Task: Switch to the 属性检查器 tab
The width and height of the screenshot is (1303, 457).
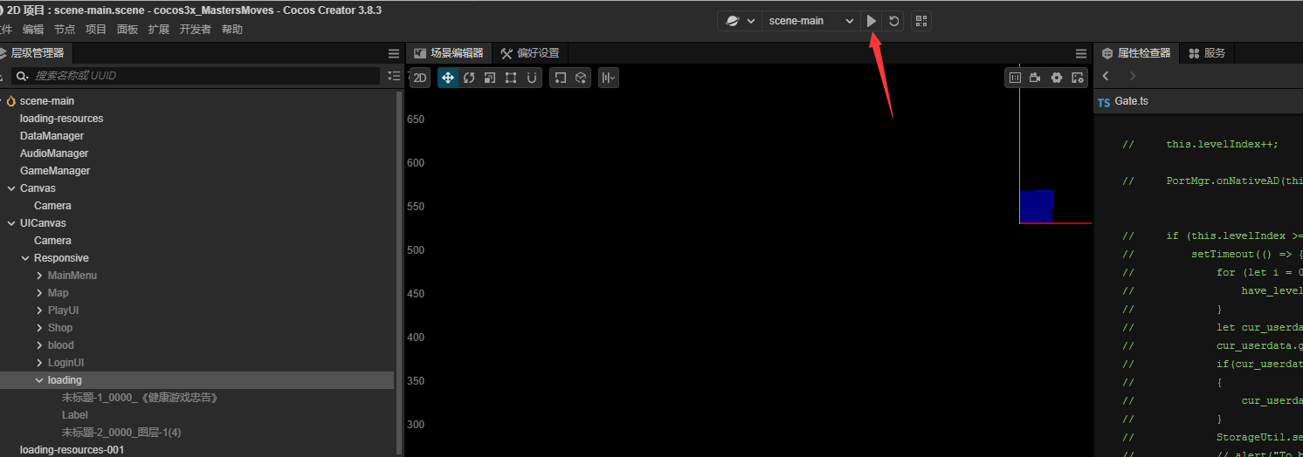Action: pos(1136,53)
